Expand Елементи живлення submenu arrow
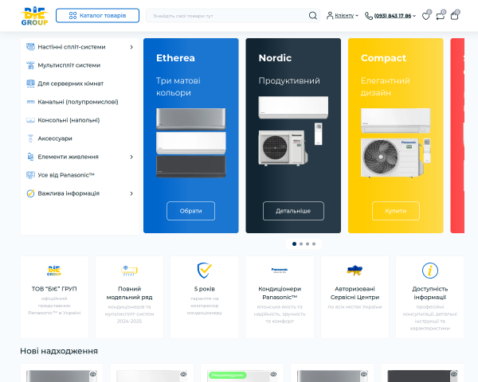Image resolution: width=478 pixels, height=382 pixels. click(x=131, y=157)
